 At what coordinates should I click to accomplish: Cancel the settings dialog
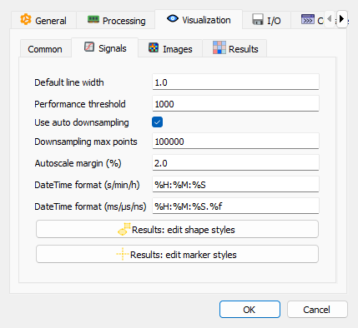click(317, 310)
